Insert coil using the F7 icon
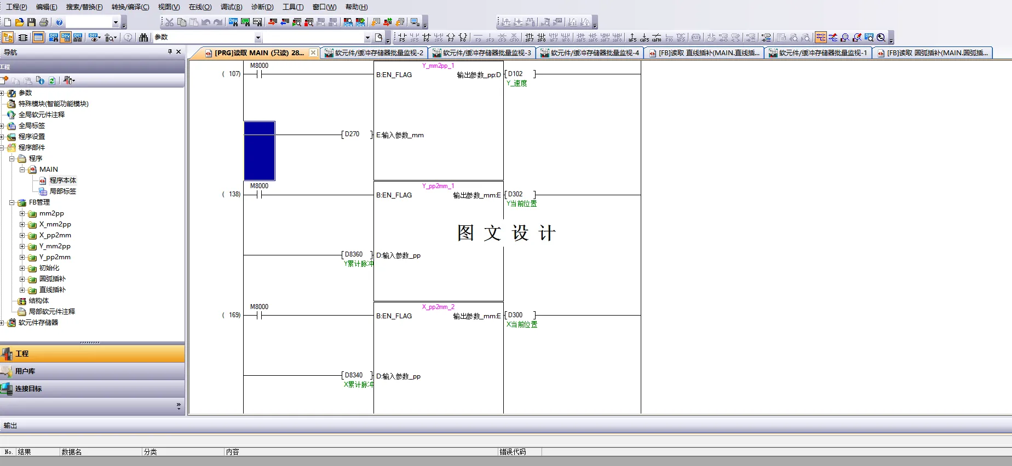The height and width of the screenshot is (466, 1012). (x=451, y=37)
